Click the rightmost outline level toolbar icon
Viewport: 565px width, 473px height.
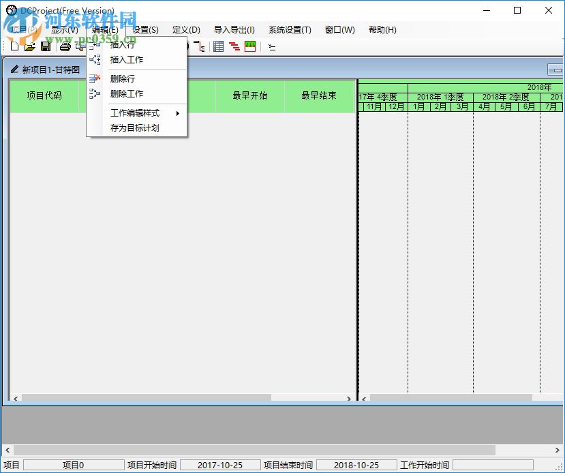[272, 46]
